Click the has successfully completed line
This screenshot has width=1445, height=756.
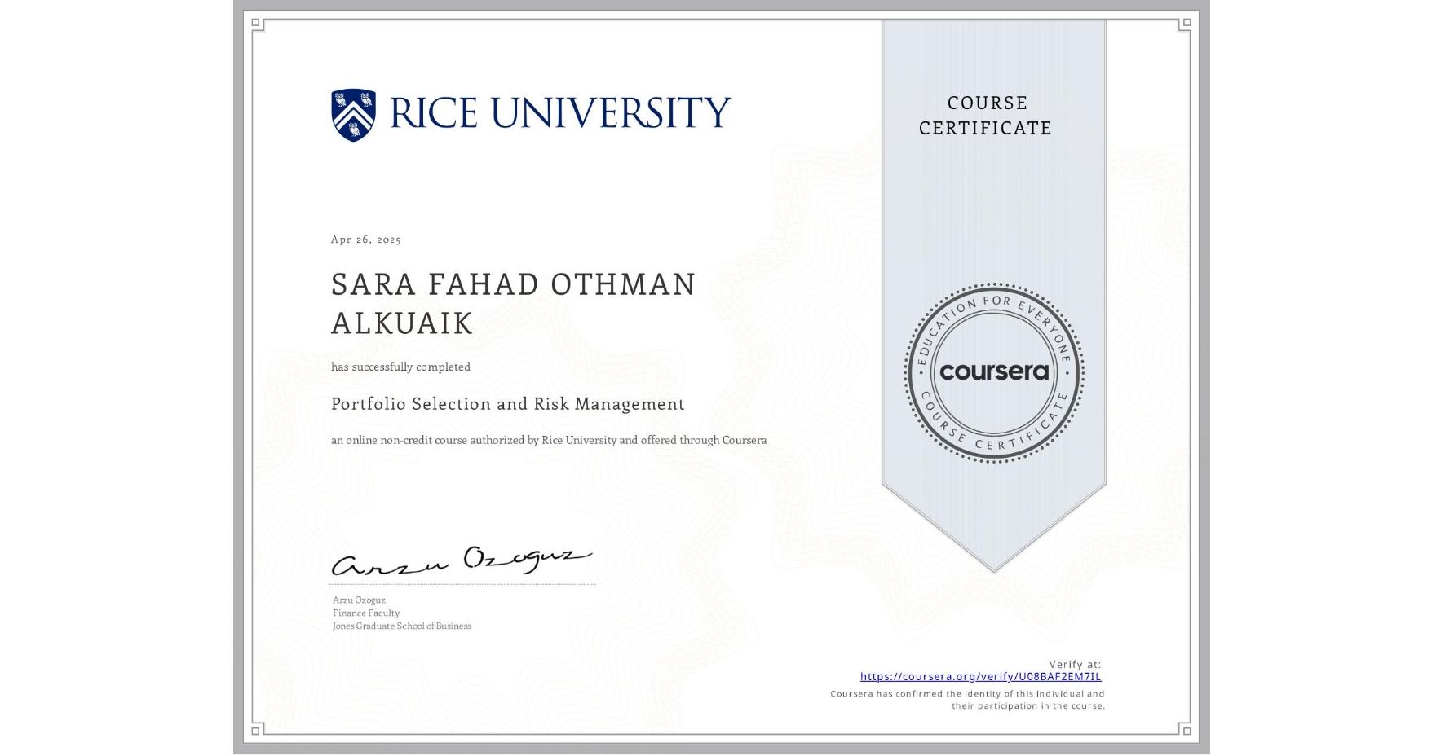click(x=400, y=367)
